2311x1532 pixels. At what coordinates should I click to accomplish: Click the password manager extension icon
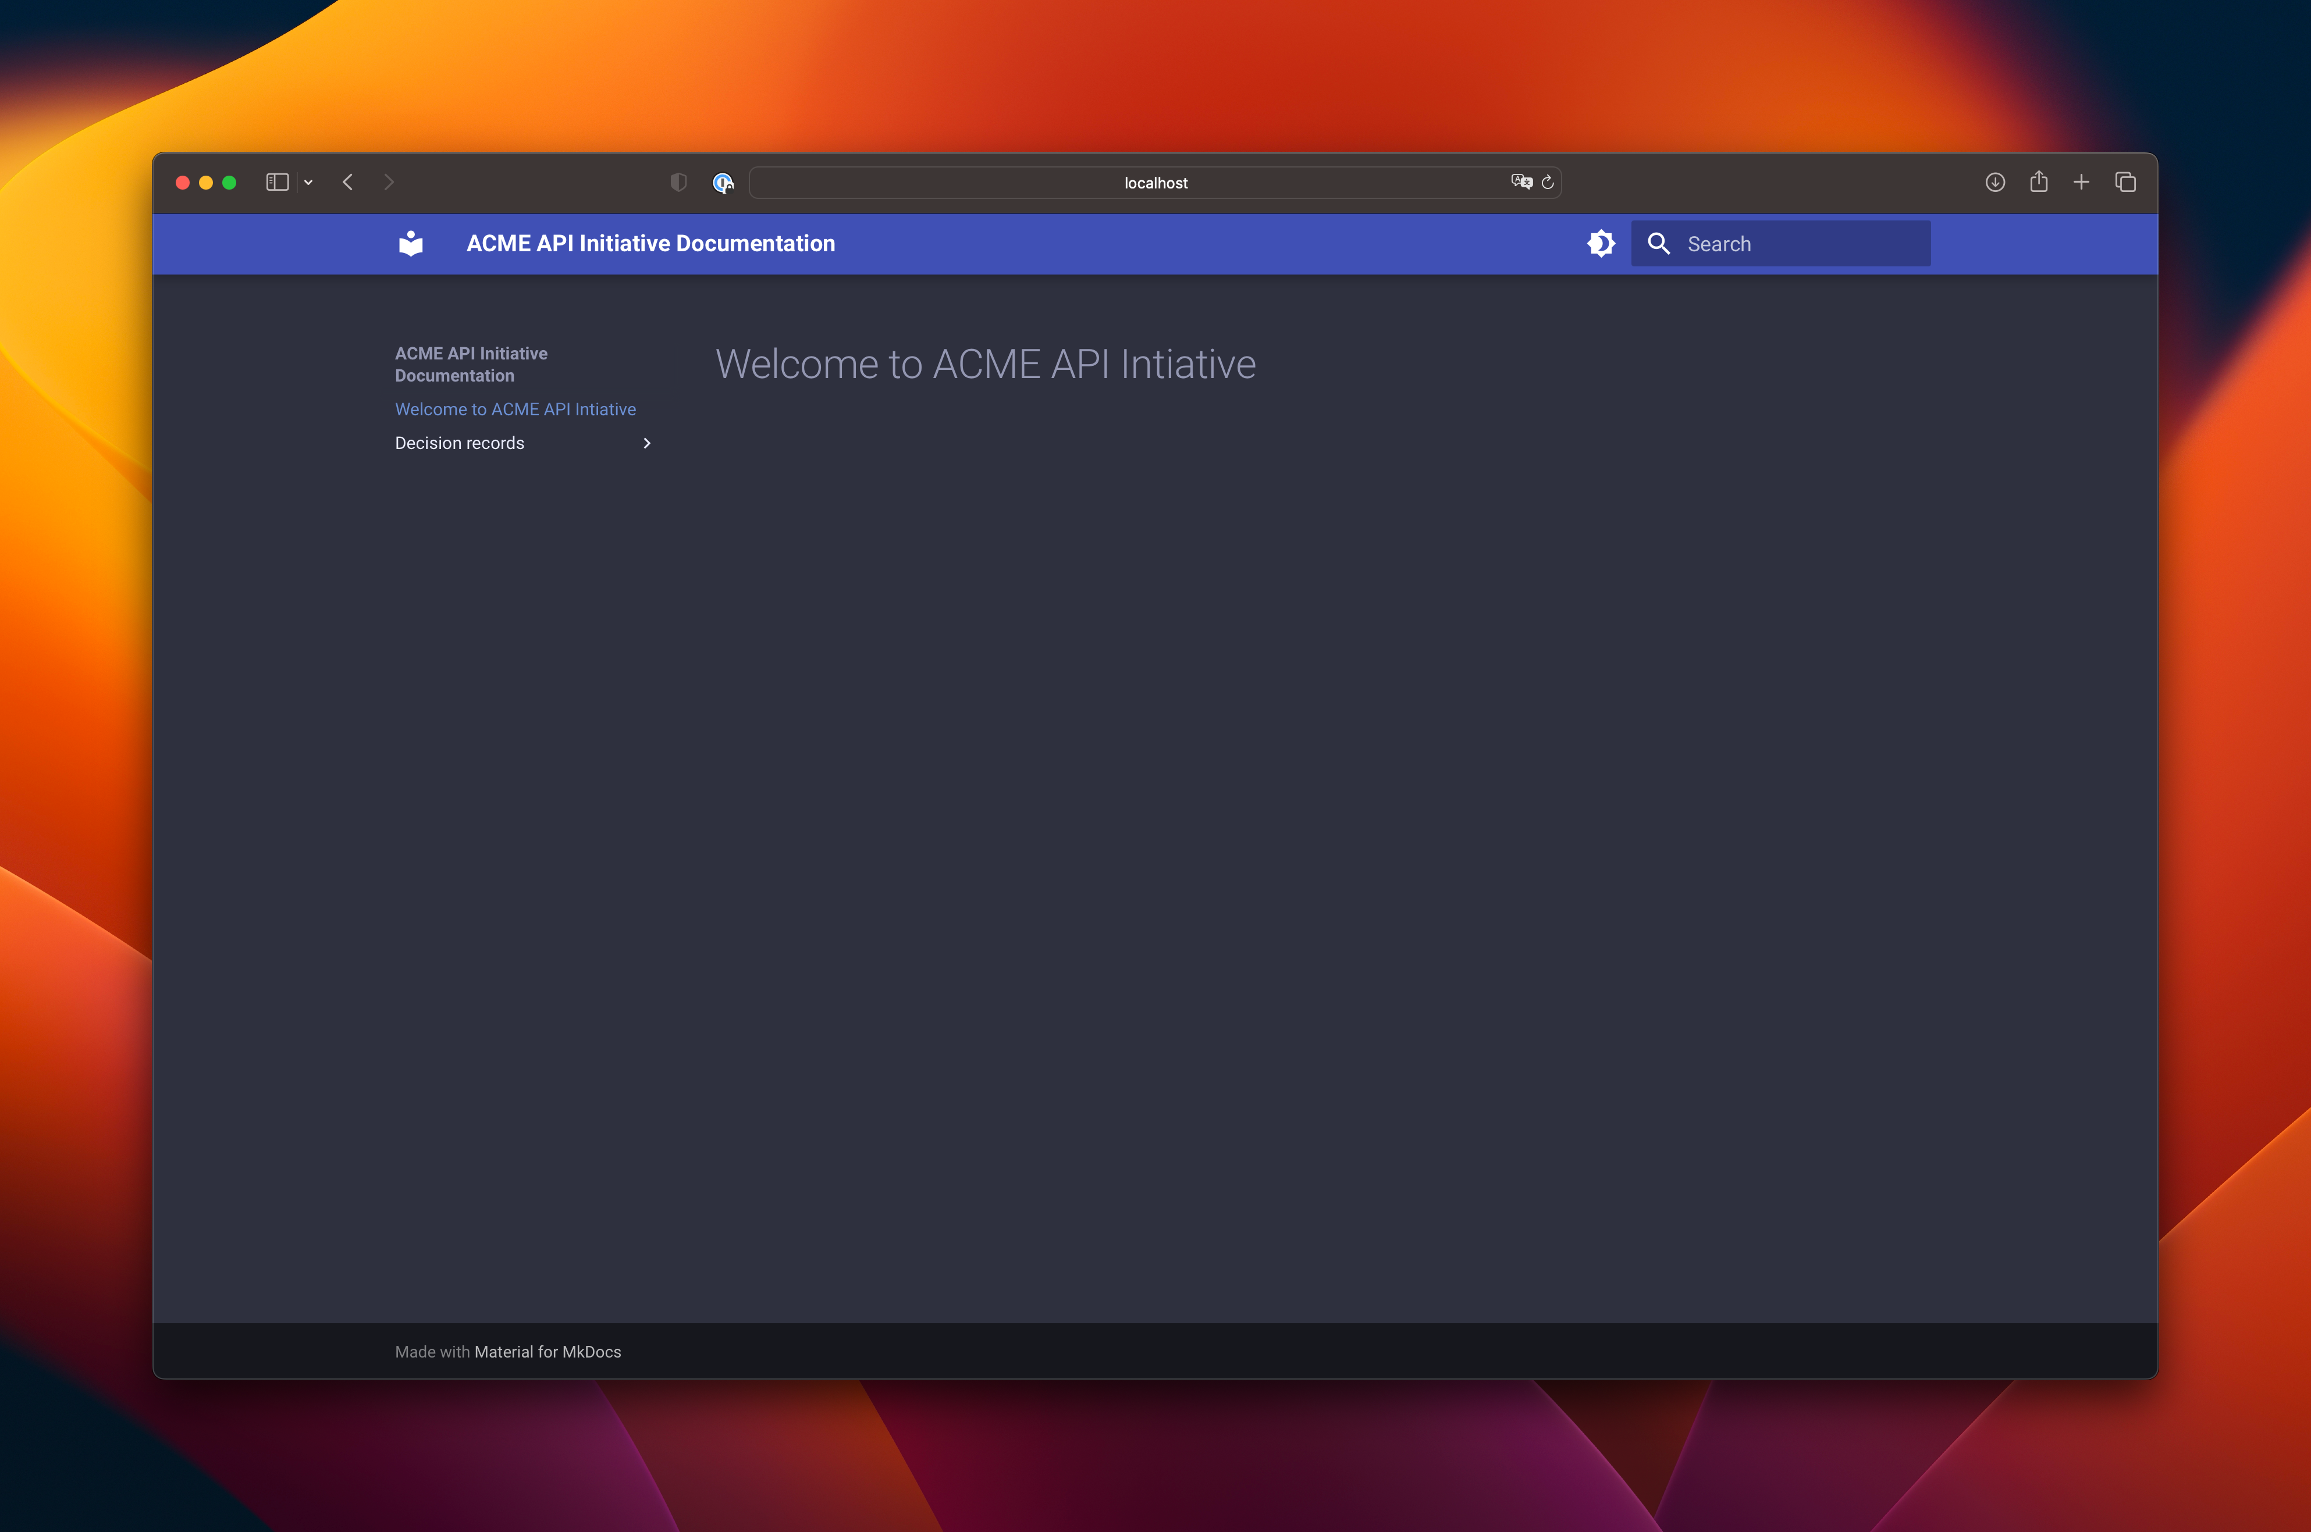pyautogui.click(x=723, y=183)
